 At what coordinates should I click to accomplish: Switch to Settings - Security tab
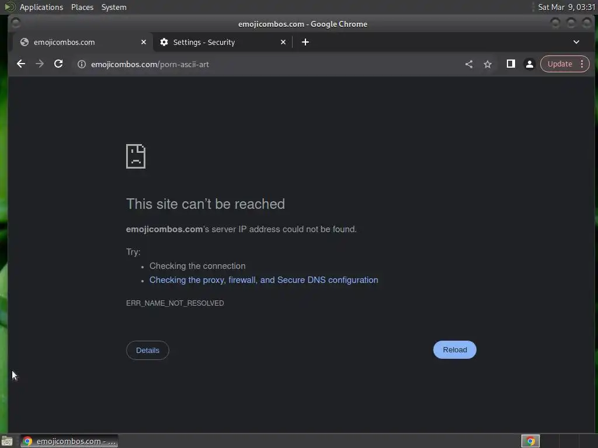point(223,42)
